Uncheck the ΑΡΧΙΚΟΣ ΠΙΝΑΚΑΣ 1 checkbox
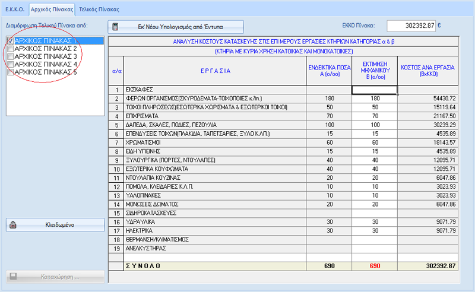 point(10,40)
